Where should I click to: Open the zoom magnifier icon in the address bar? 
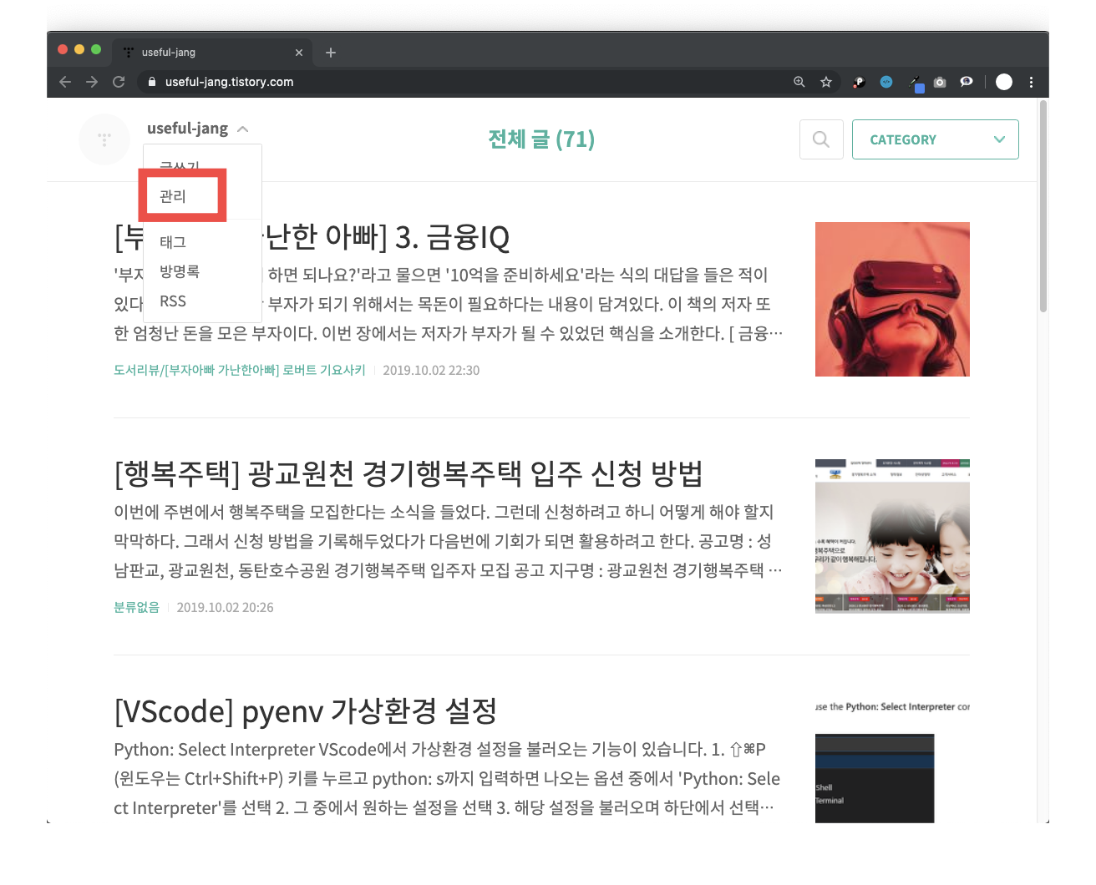coord(799,82)
